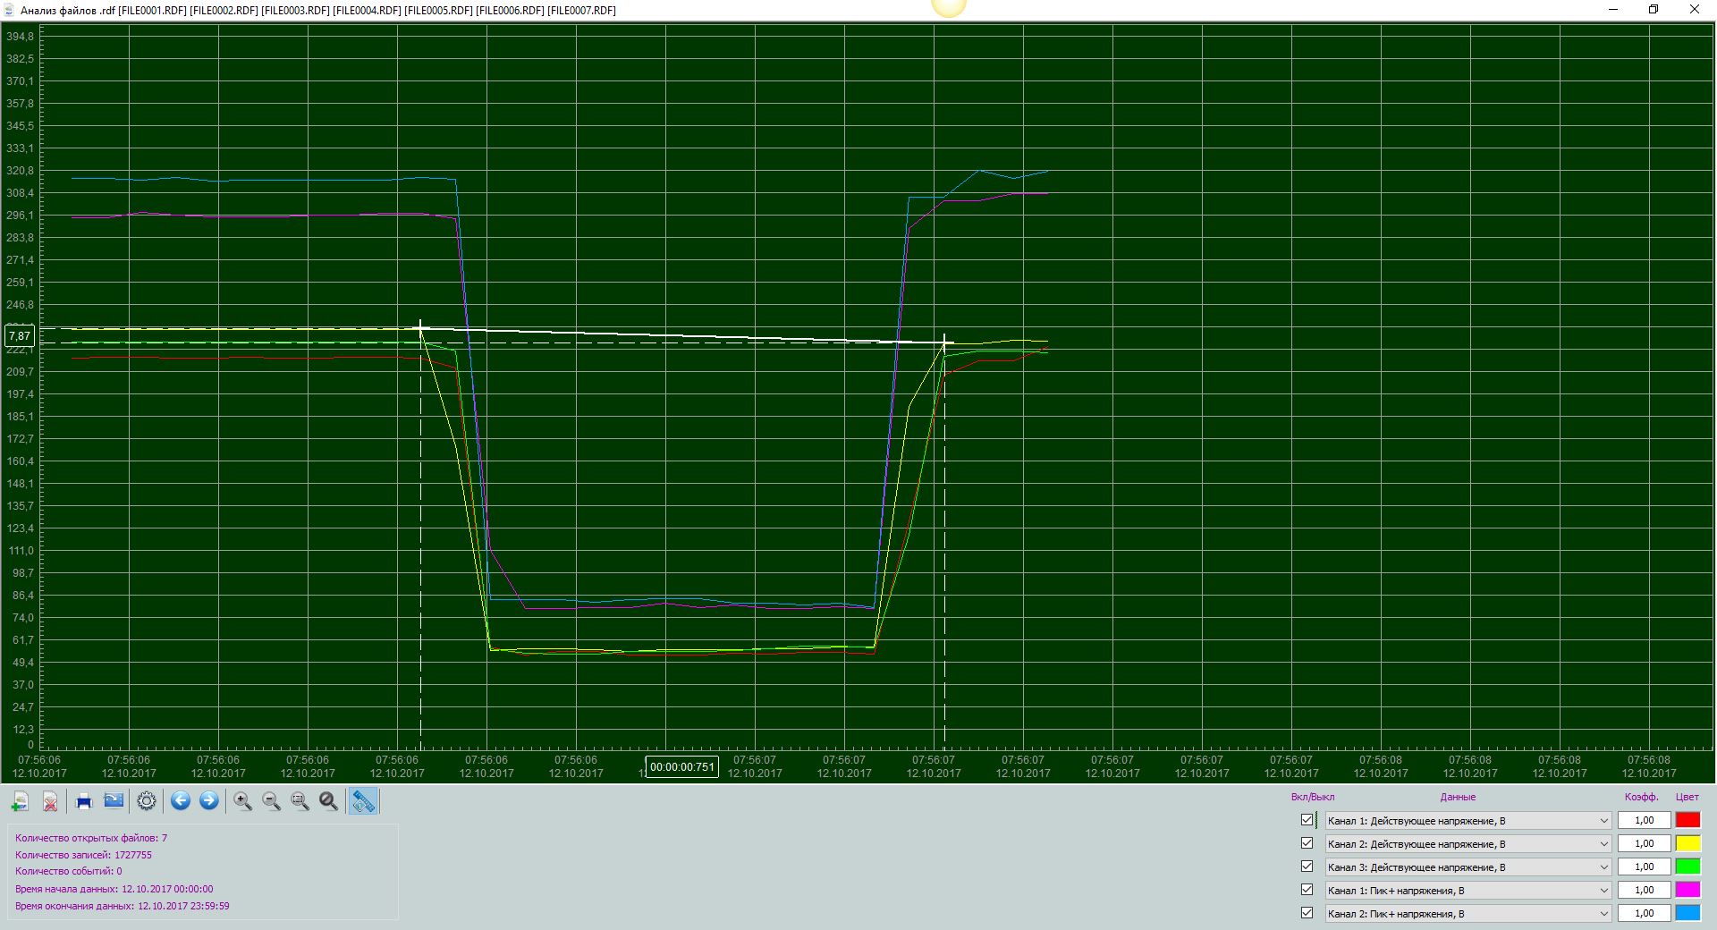The height and width of the screenshot is (930, 1717).
Task: Click coefficient field in the green swatch row
Action: coord(1644,867)
